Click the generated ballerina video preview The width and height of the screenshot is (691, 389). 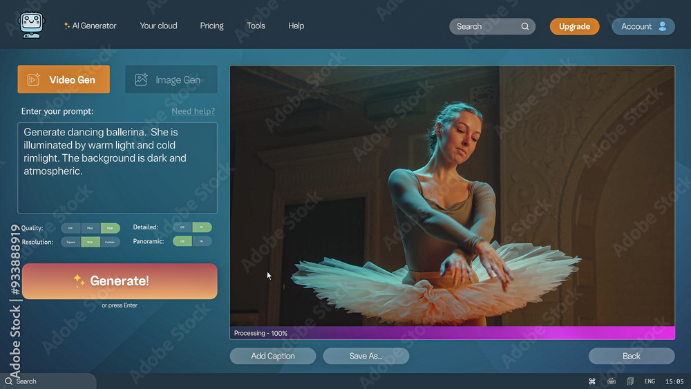(x=452, y=196)
